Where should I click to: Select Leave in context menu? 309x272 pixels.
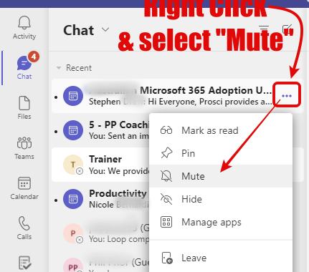pos(221,258)
